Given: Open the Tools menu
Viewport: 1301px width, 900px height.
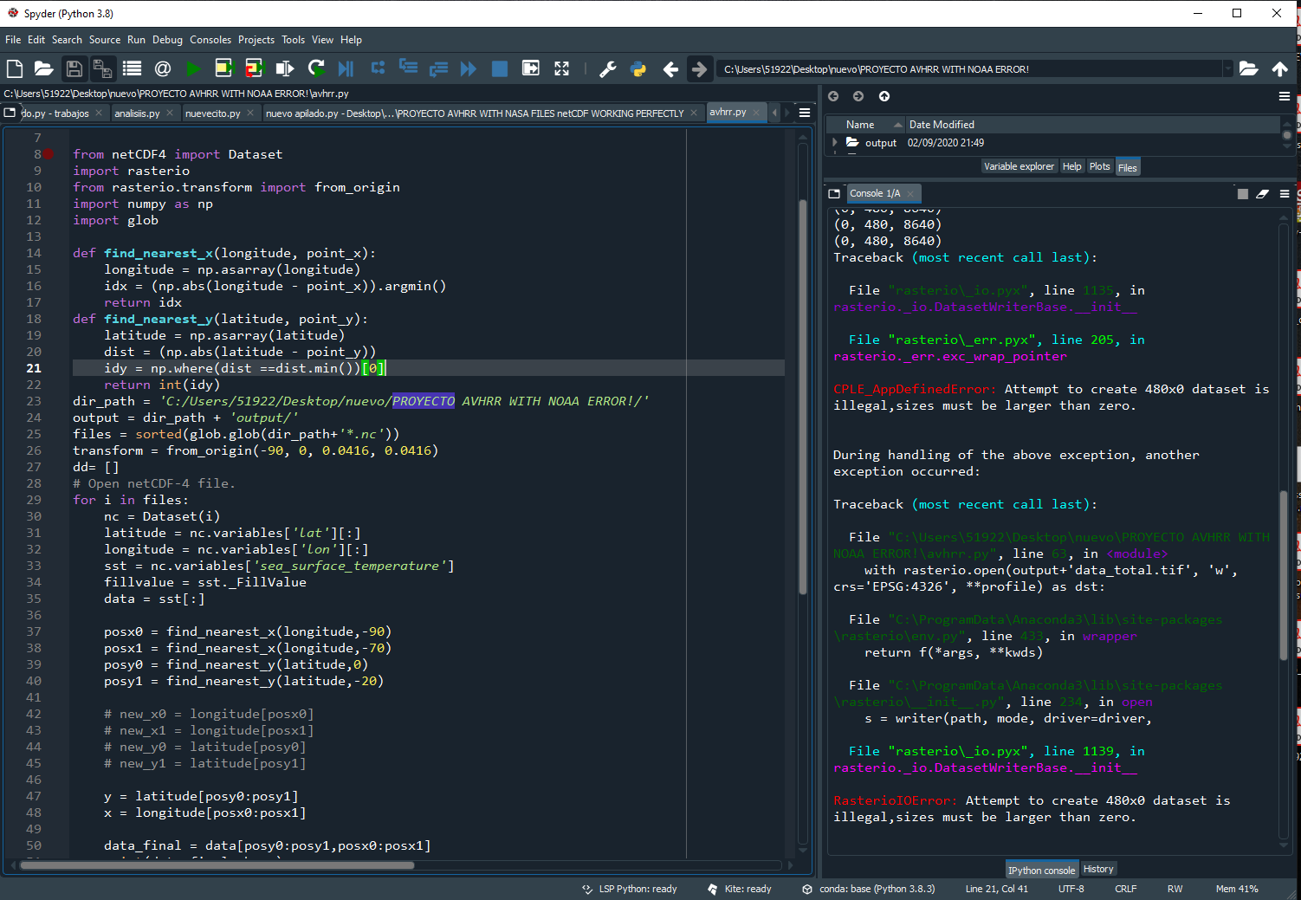Looking at the screenshot, I should [x=293, y=40].
